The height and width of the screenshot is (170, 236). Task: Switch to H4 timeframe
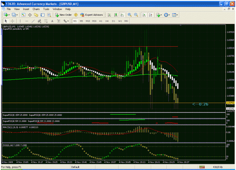(x=107, y=21)
